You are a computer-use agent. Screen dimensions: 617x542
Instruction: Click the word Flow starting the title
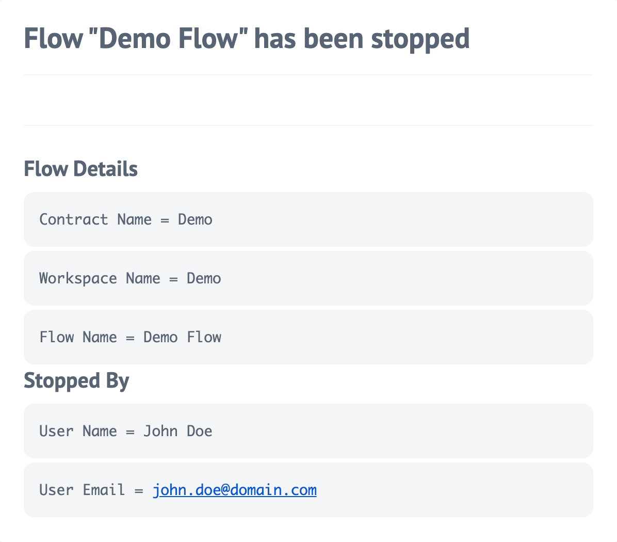(54, 38)
